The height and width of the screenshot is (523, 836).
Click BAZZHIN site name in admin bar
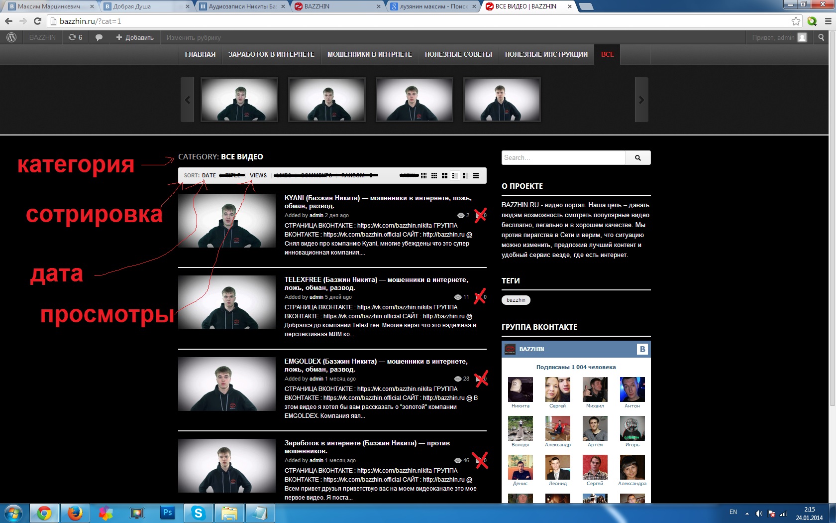coord(42,37)
